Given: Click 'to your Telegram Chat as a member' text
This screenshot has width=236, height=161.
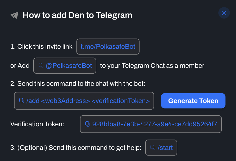Looking at the screenshot, I should (x=152, y=65).
